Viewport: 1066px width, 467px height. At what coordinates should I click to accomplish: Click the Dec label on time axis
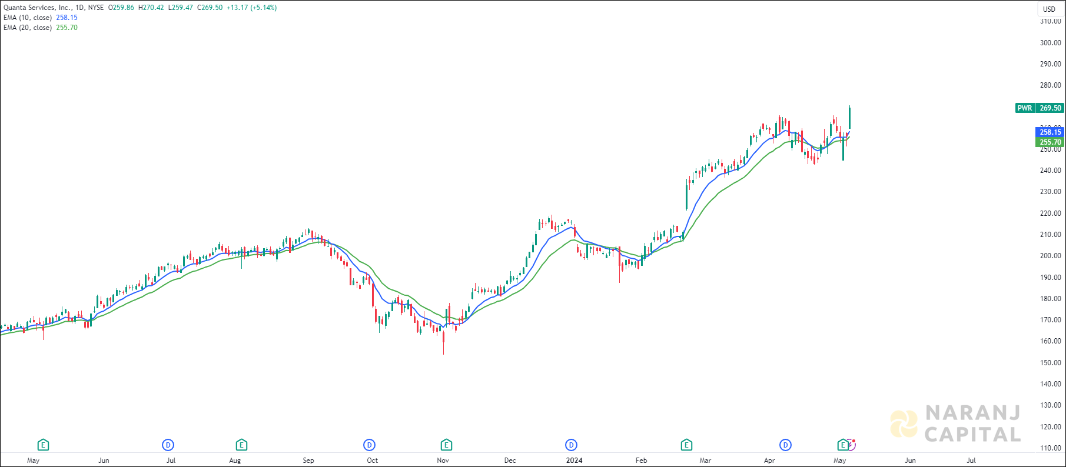(x=510, y=461)
